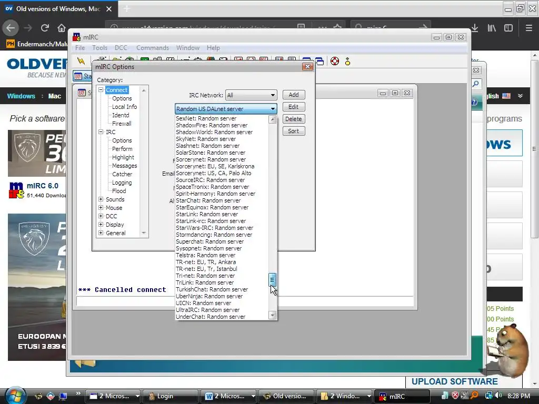Viewport: 539px width, 404px height.
Task: Click the browser Back arrow
Action: [11, 28]
